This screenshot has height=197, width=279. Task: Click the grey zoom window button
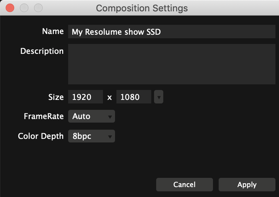click(38, 8)
